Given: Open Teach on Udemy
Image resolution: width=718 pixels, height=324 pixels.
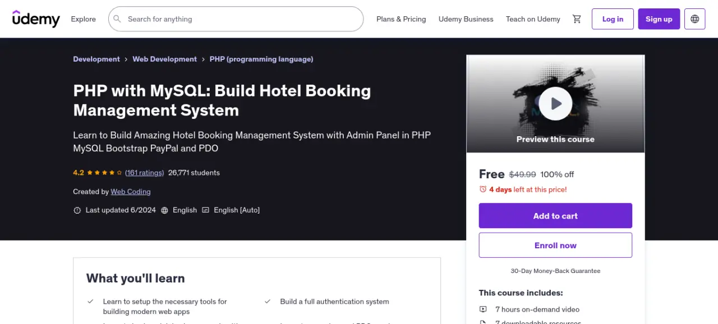Looking at the screenshot, I should [x=533, y=19].
